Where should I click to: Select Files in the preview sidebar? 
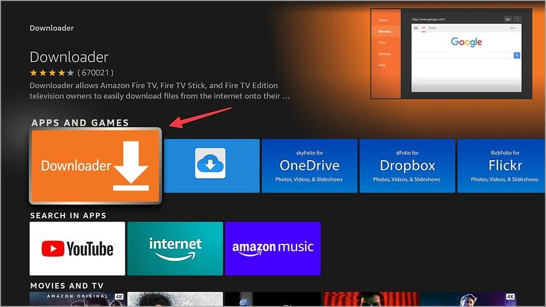click(382, 42)
